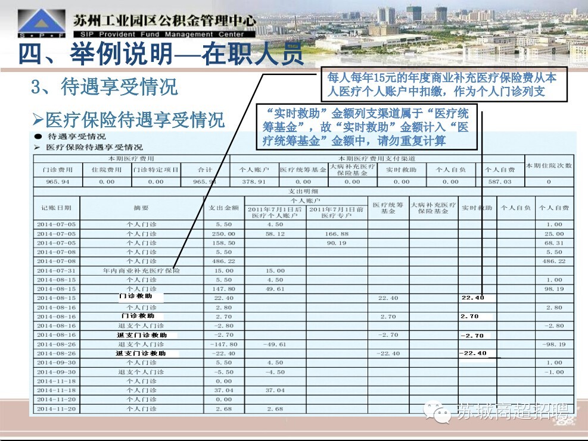The height and width of the screenshot is (441, 588).
Task: Select the 58.12 cell
Action: point(275,234)
